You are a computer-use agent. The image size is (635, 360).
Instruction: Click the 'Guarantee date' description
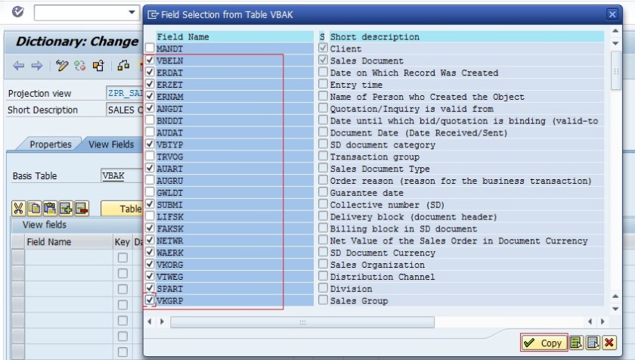click(x=367, y=193)
